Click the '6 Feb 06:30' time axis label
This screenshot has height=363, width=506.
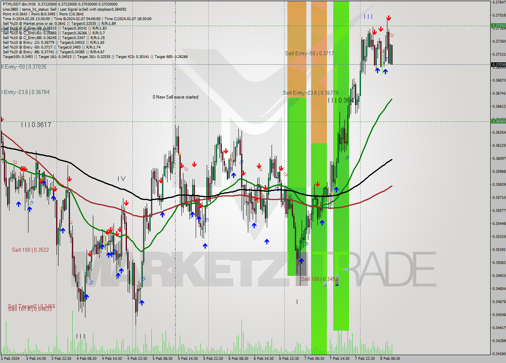(x=238, y=359)
